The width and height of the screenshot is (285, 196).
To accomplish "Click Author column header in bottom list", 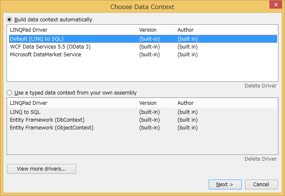I will coord(185,103).
